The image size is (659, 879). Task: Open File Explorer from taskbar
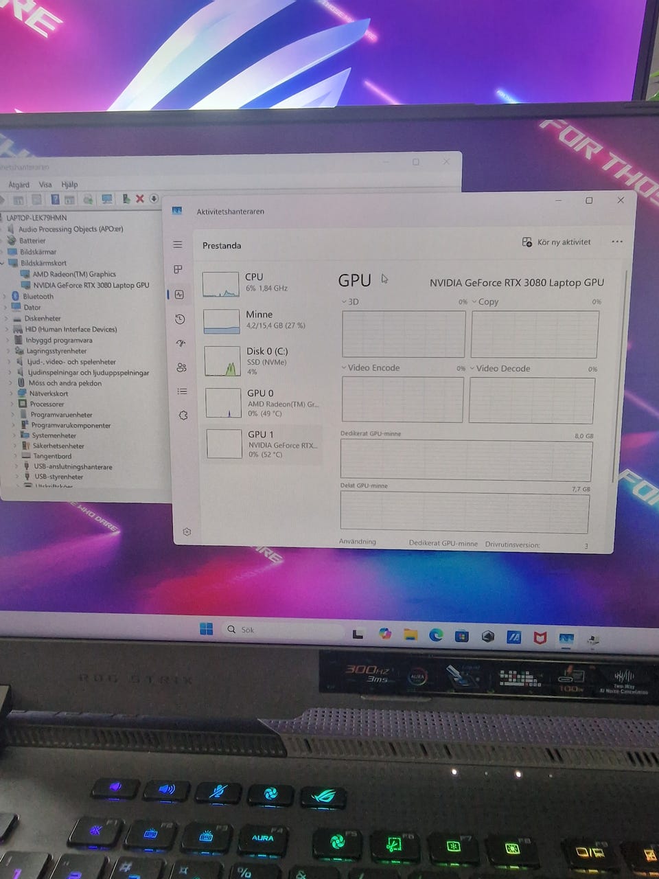pyautogui.click(x=411, y=635)
